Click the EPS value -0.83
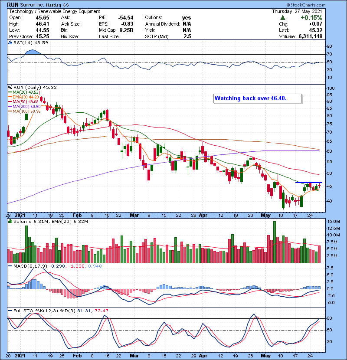Image resolution: width=347 pixels, height=360 pixels. coord(128,24)
